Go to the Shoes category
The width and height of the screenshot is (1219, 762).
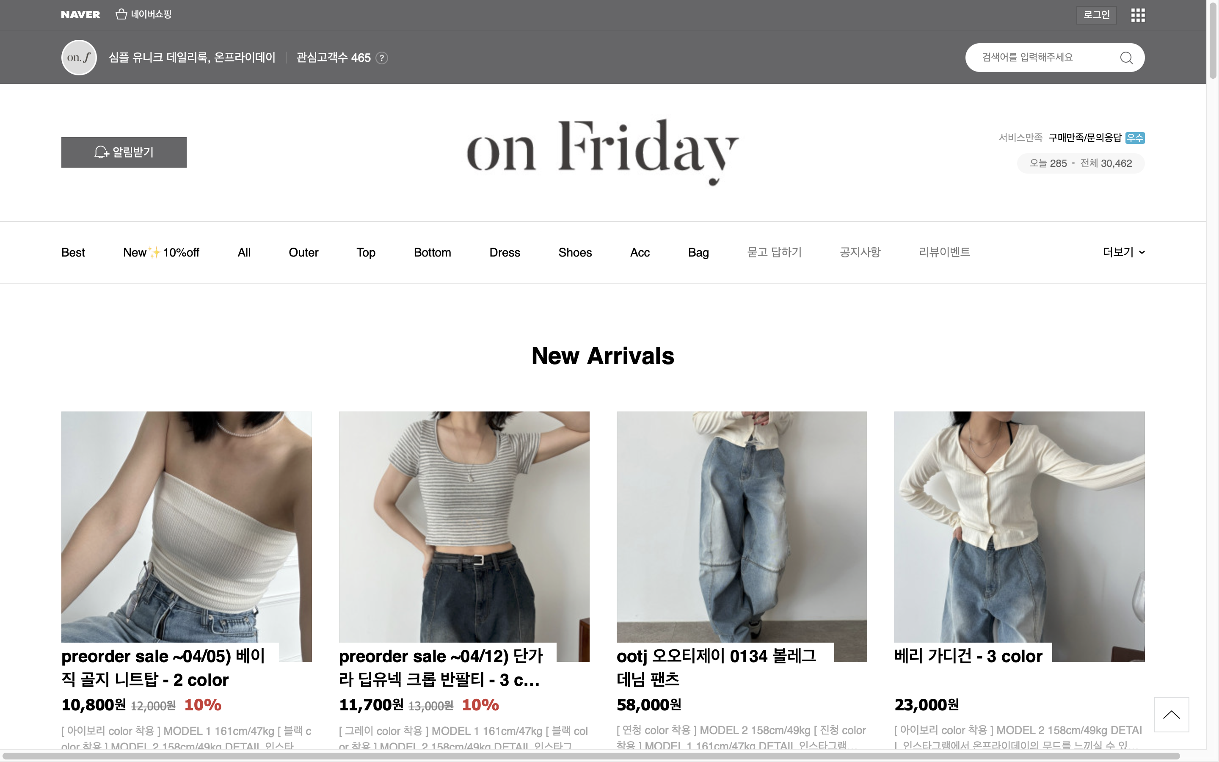[x=575, y=252]
